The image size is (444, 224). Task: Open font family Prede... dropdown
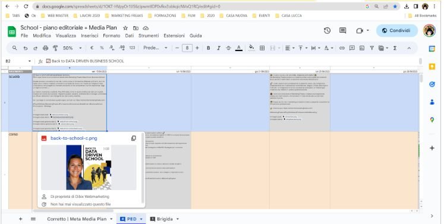(156, 48)
